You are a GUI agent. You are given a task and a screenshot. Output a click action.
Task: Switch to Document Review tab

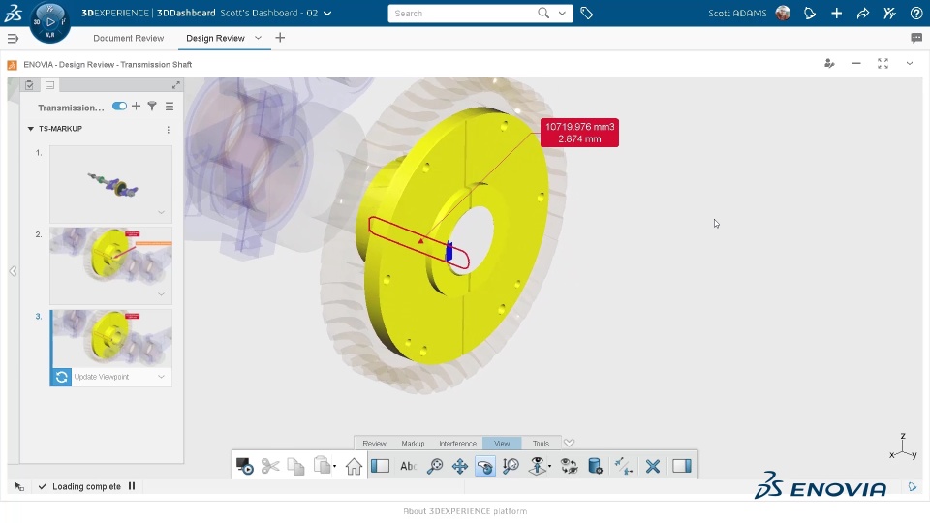click(x=128, y=38)
